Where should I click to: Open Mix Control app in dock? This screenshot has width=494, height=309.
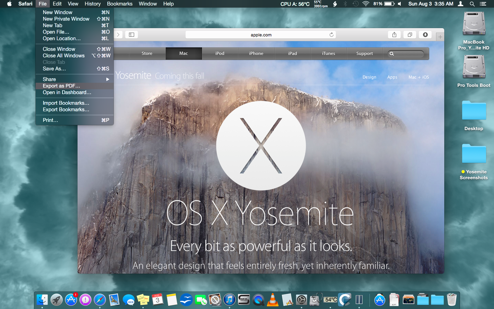tap(244, 300)
